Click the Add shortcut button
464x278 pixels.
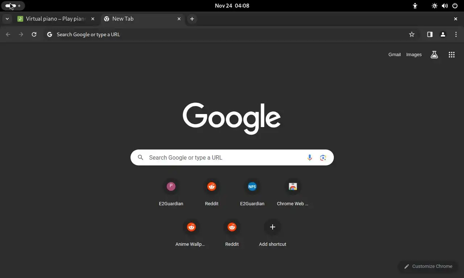[x=273, y=233]
